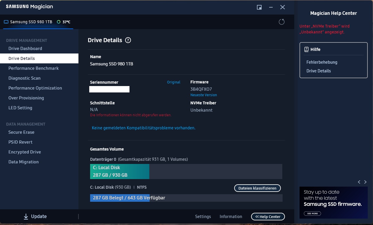
Task: Go to Diagnostic Scan
Action: click(x=24, y=78)
